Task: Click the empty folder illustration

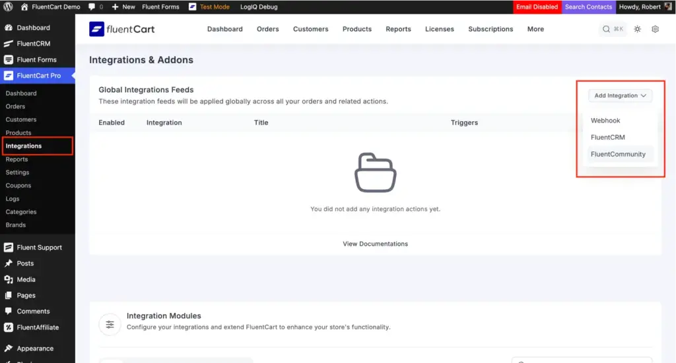Action: tap(376, 173)
